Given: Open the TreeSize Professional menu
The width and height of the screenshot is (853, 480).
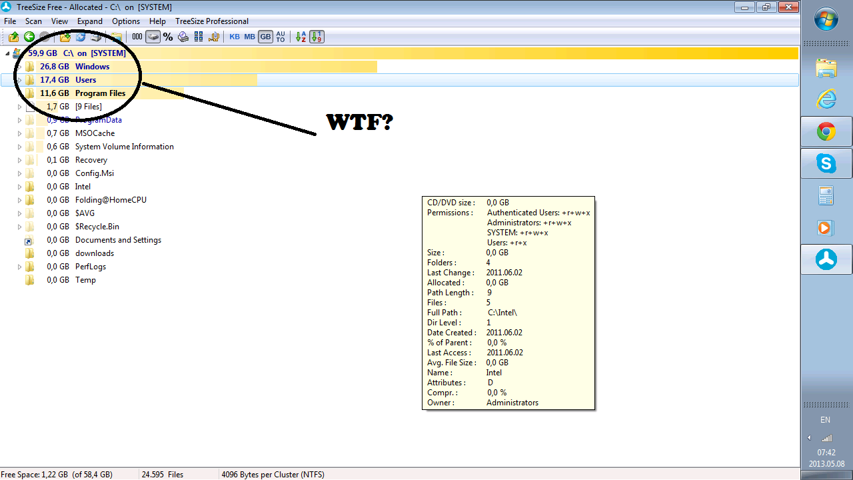Looking at the screenshot, I should click(x=212, y=21).
